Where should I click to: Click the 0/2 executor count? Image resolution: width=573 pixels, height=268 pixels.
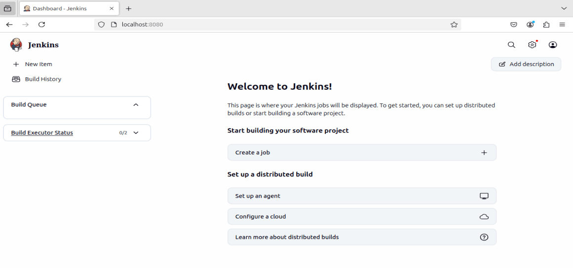(123, 133)
